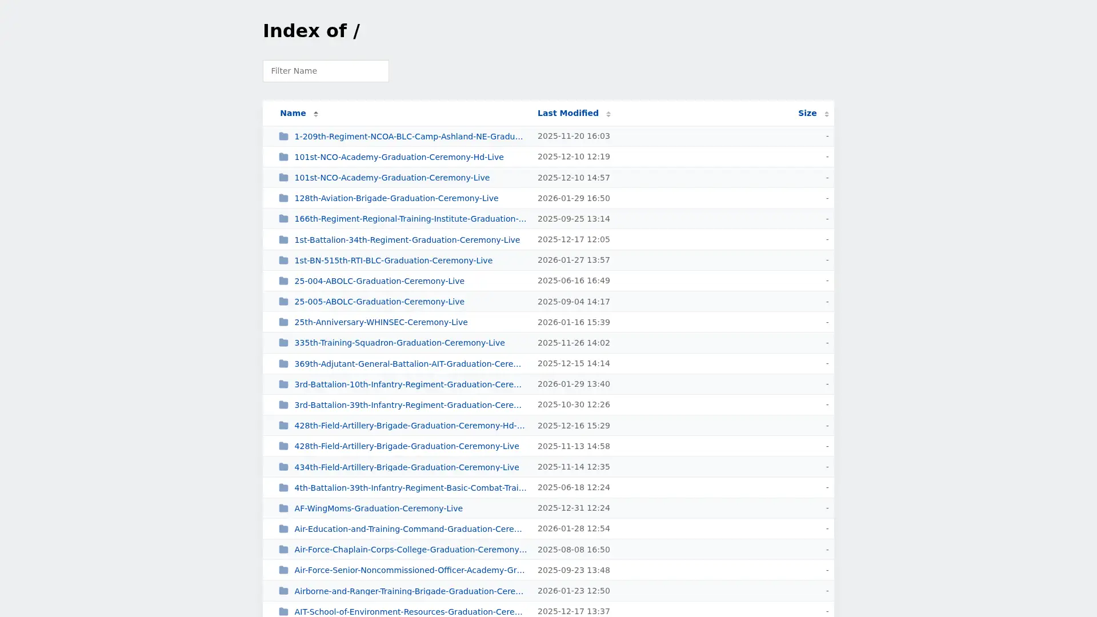Click the folder icon beside 335th-Training-Squadron-Graduation-Ceremony-Live
Screen dimensions: 1097x617
pos(283,342)
